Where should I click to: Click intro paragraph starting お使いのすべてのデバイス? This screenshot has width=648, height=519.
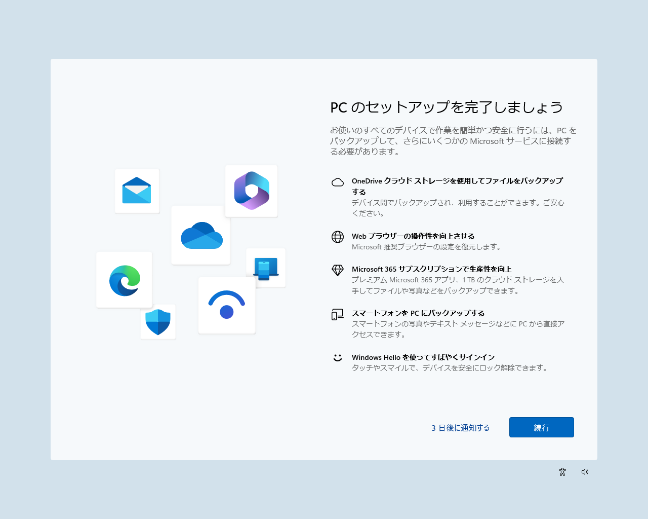[453, 141]
